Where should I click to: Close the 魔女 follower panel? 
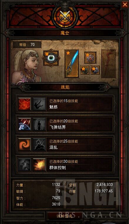click(125, 5)
